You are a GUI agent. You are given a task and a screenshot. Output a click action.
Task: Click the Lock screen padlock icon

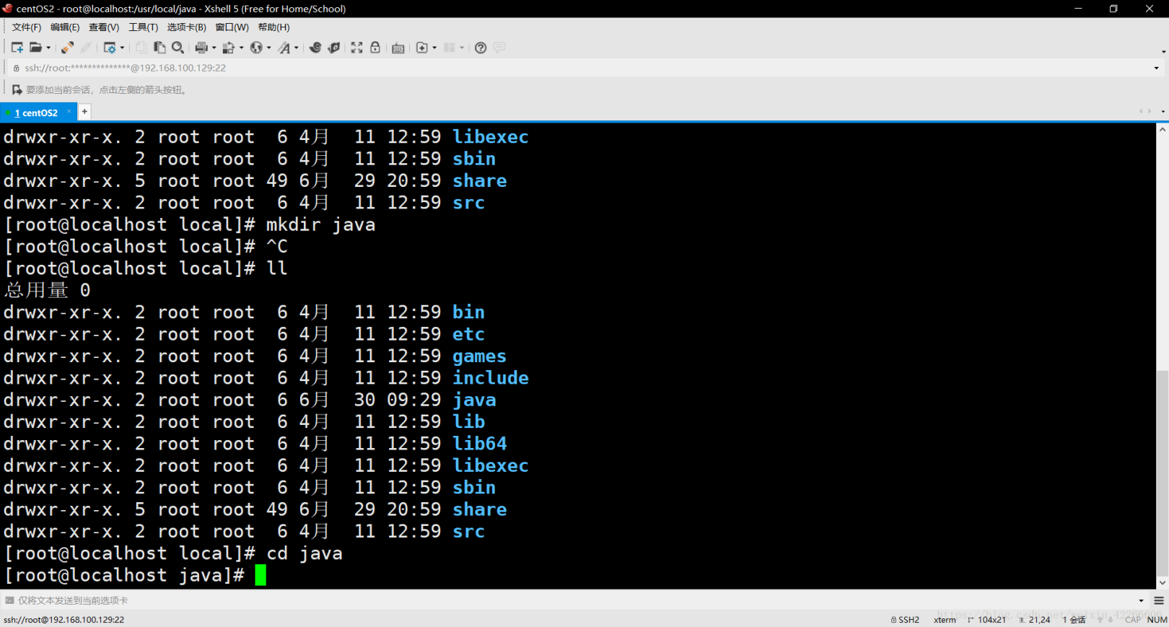(x=375, y=48)
